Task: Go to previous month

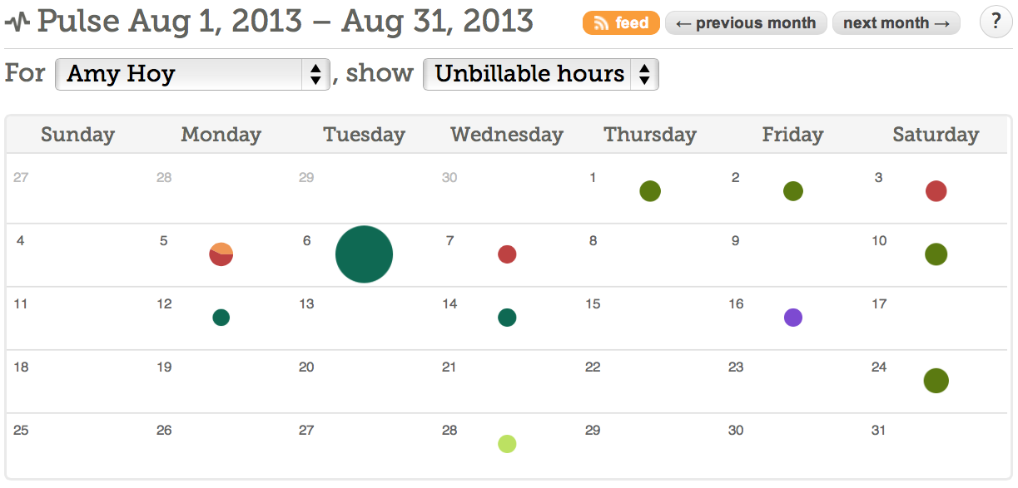Action: (746, 23)
